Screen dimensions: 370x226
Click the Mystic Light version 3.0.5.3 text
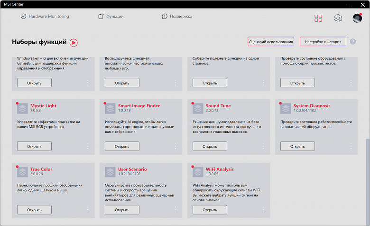click(36, 111)
